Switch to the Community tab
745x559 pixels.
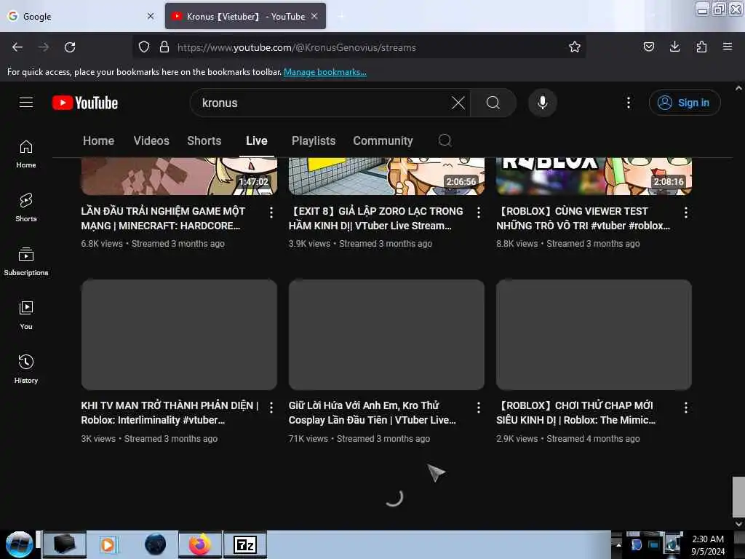click(x=383, y=140)
